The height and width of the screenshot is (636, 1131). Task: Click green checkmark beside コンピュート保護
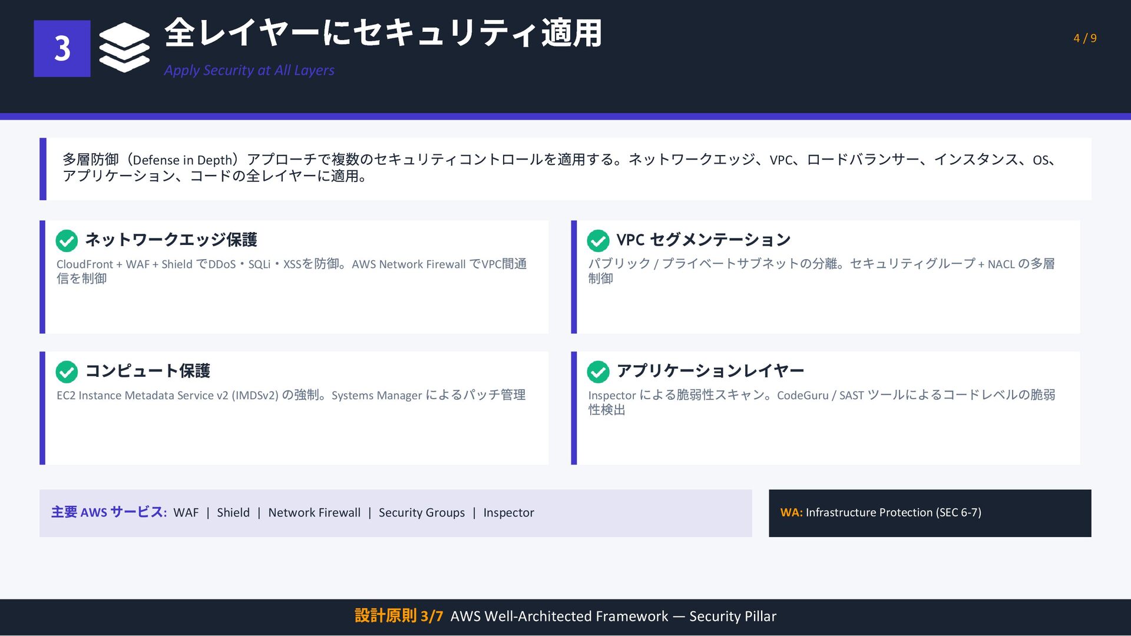pyautogui.click(x=67, y=372)
